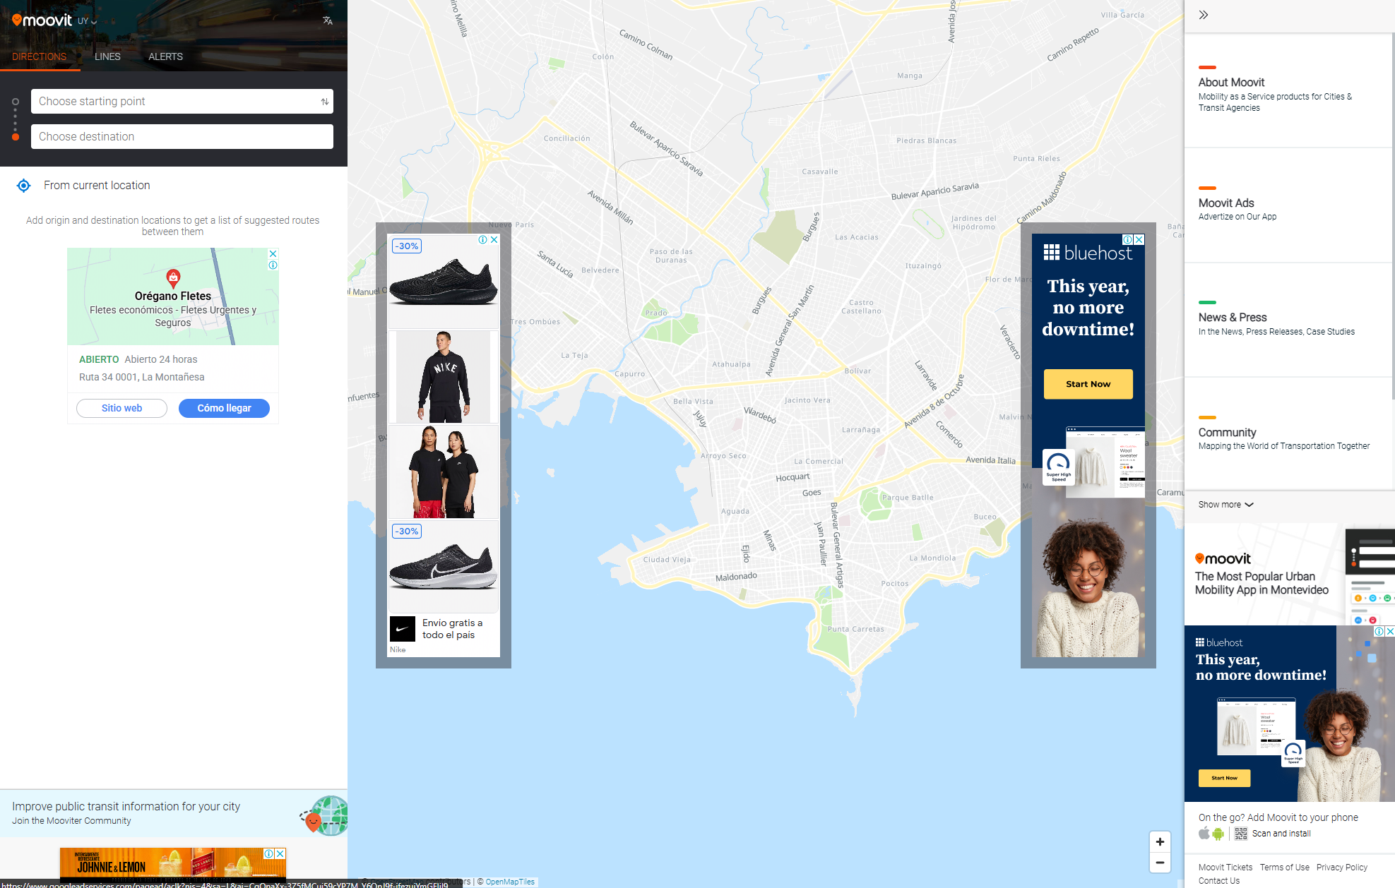Open the Terms of Use link
The width and height of the screenshot is (1395, 888).
[x=1284, y=868]
